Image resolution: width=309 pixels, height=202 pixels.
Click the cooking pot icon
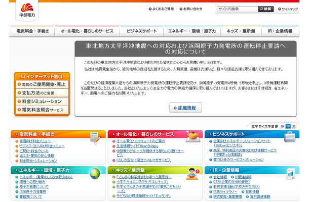[x=193, y=136]
